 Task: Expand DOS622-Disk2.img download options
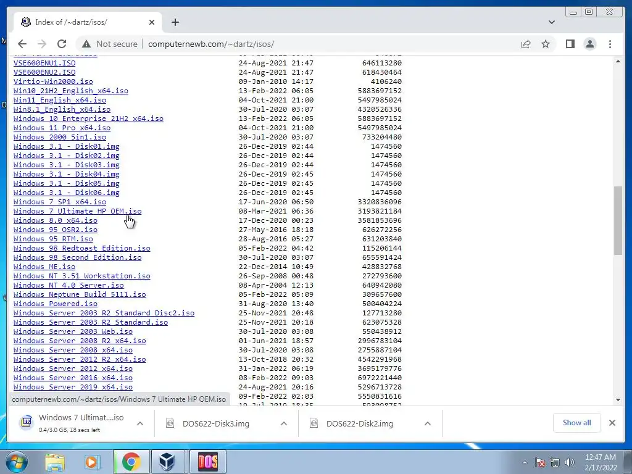(x=428, y=423)
